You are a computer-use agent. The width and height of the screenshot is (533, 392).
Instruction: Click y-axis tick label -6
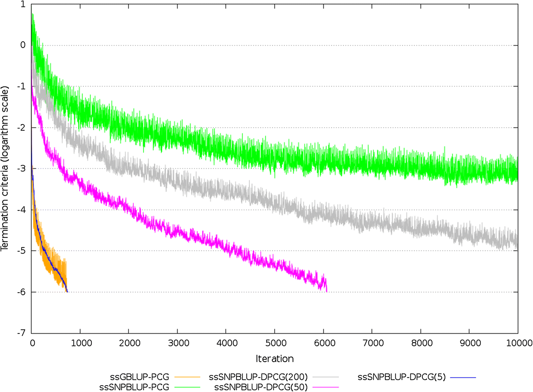pyautogui.click(x=21, y=292)
